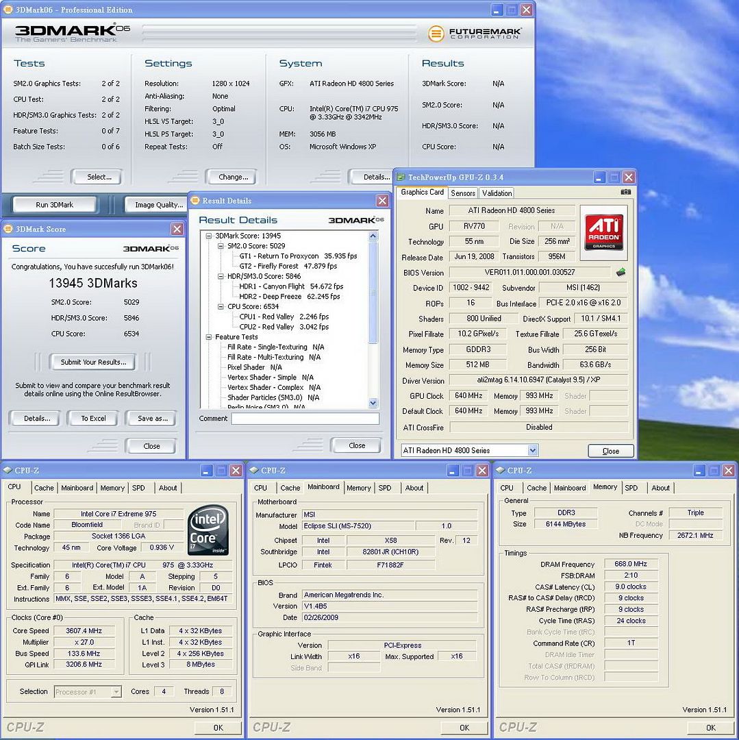739x740 pixels.
Task: Click Details button under System
Action: click(371, 177)
